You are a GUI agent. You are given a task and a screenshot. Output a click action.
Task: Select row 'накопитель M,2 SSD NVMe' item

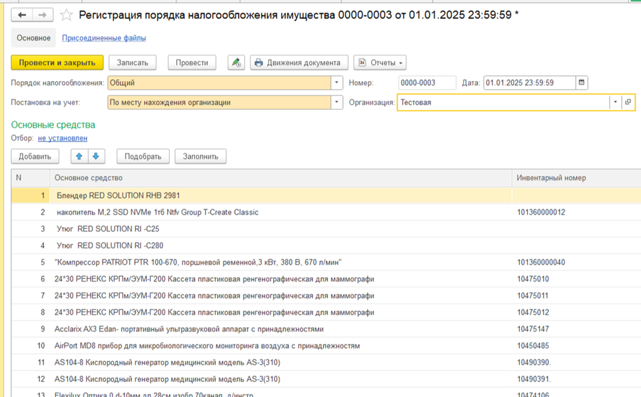pyautogui.click(x=326, y=212)
